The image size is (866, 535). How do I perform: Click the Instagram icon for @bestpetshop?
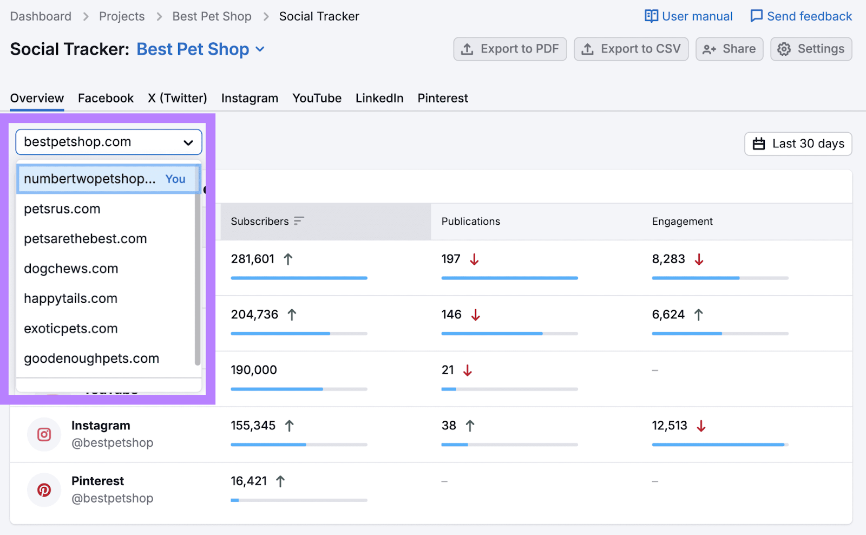click(x=44, y=434)
